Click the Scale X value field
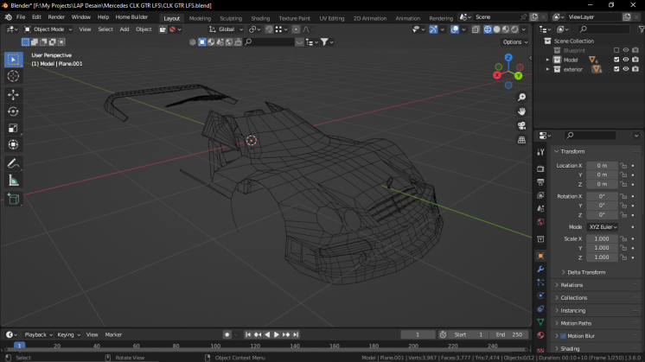645x362 pixels. (602, 238)
